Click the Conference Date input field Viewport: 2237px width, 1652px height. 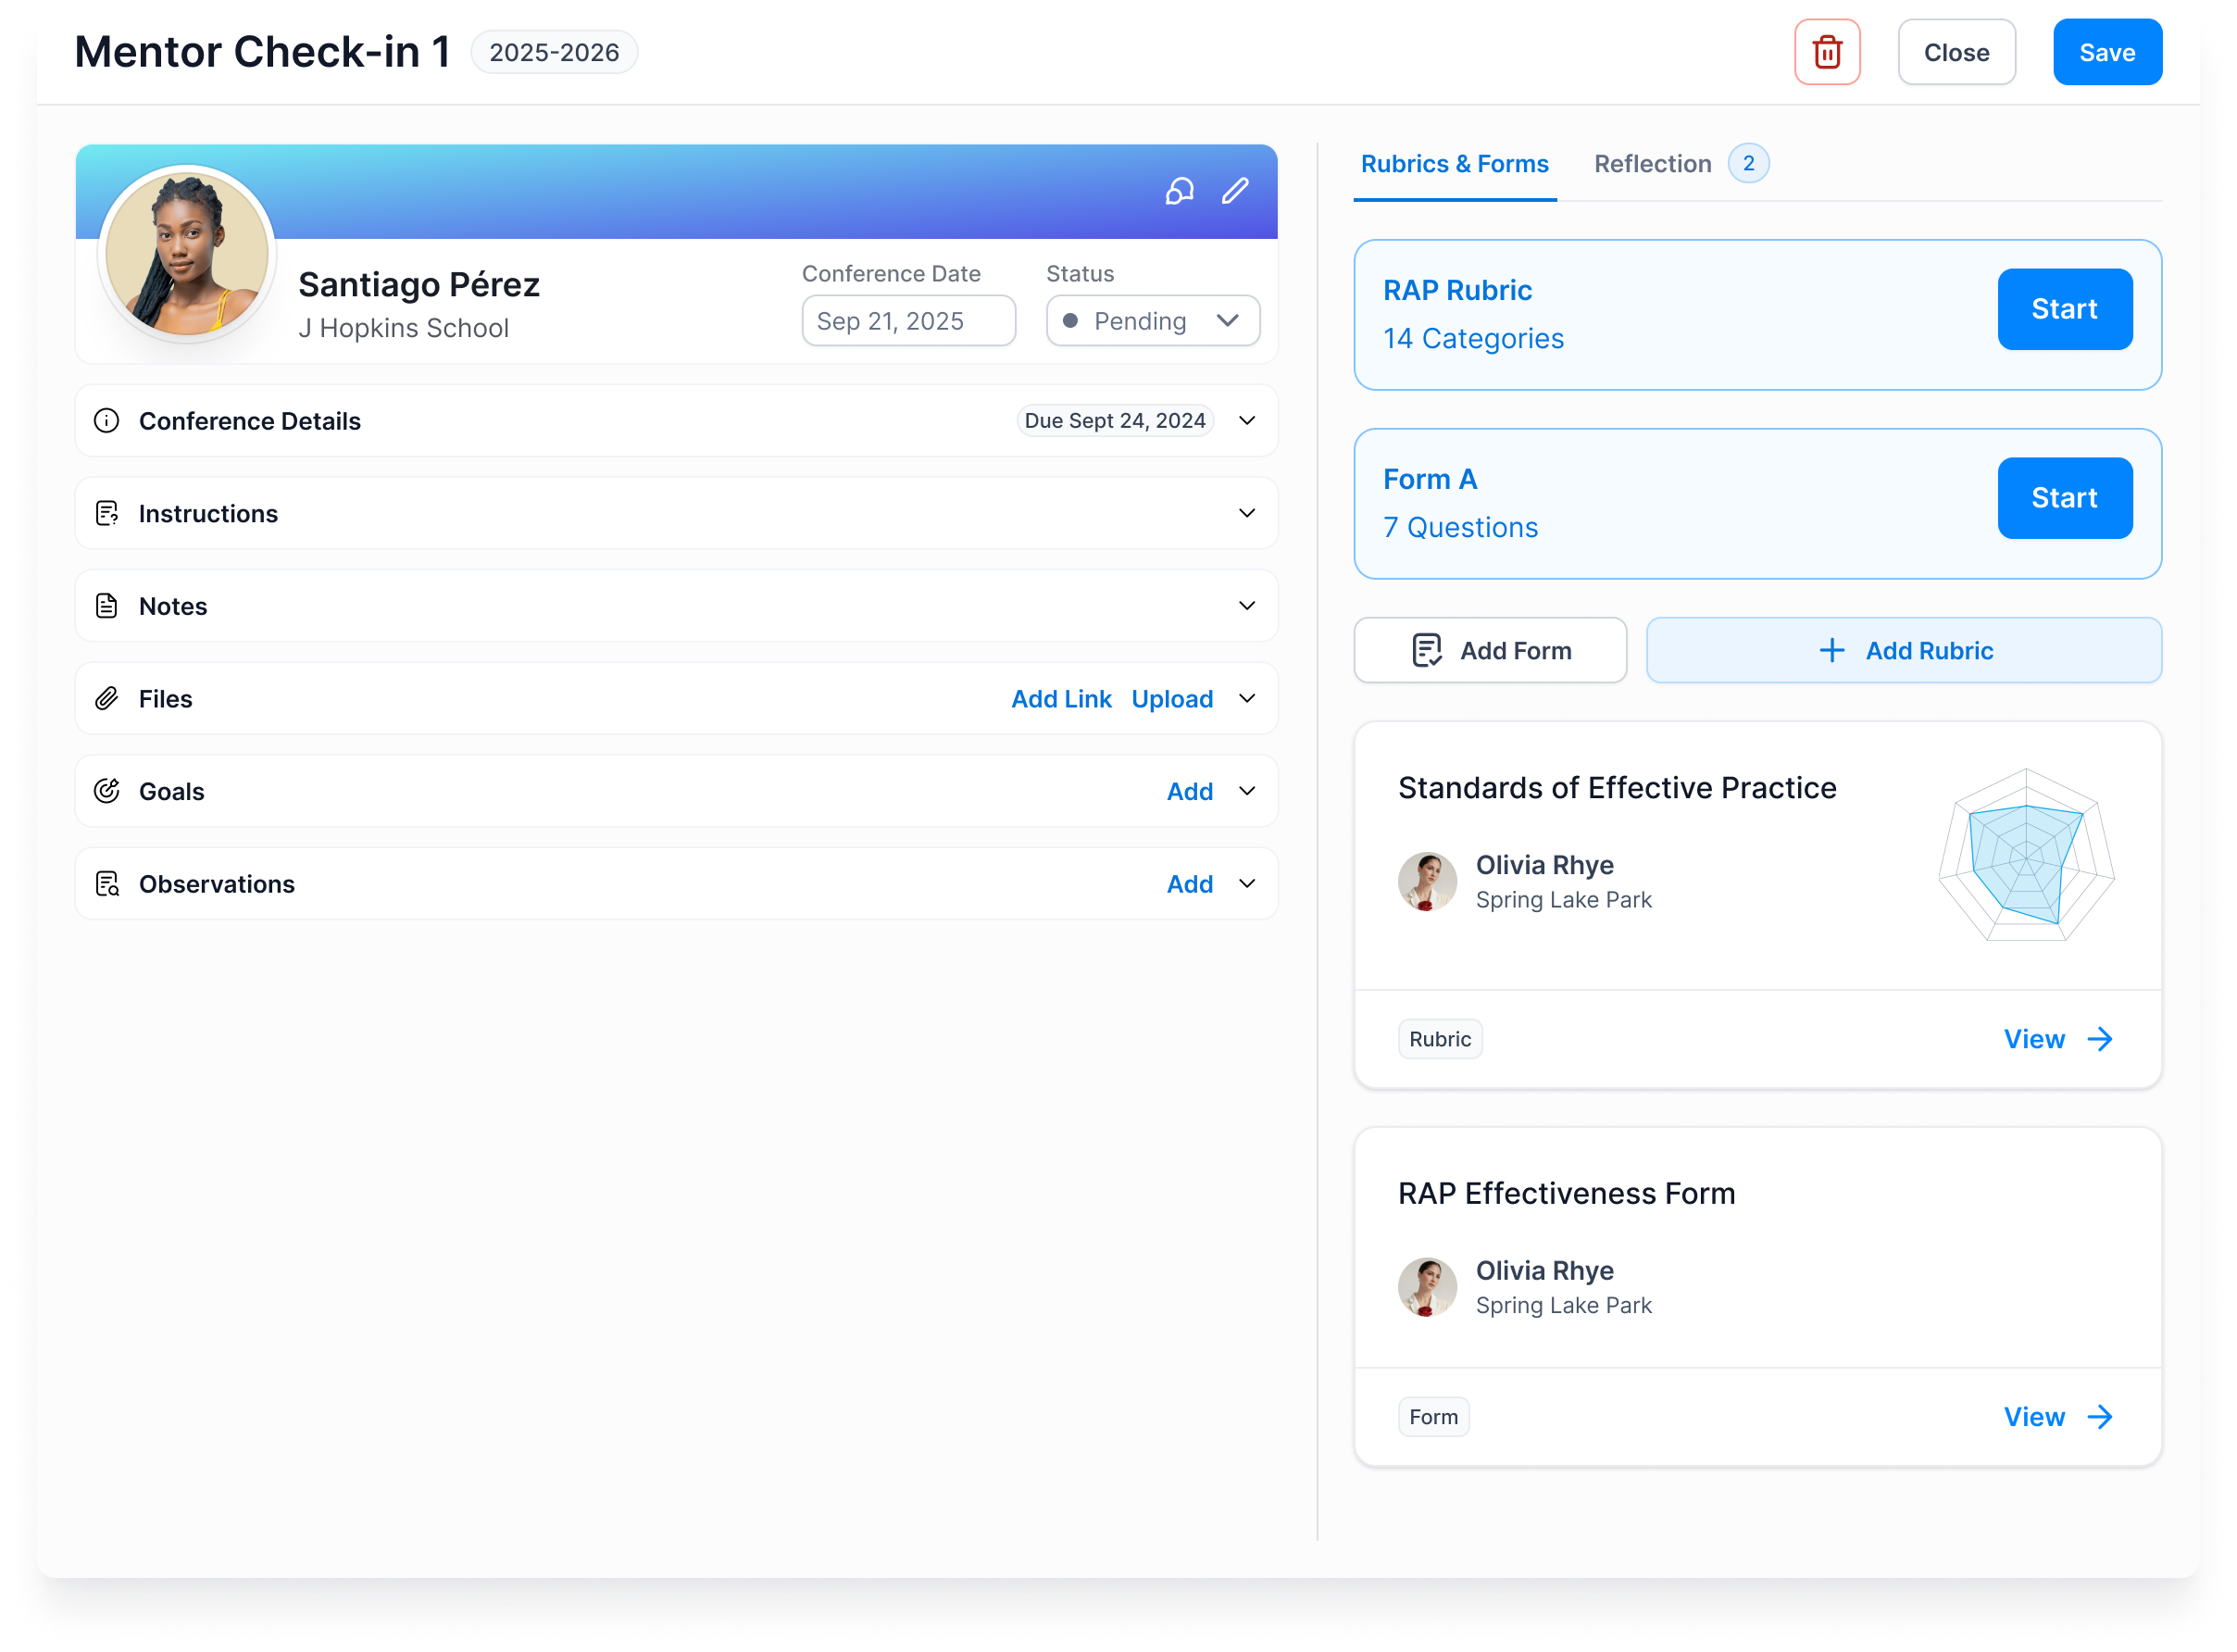(908, 321)
